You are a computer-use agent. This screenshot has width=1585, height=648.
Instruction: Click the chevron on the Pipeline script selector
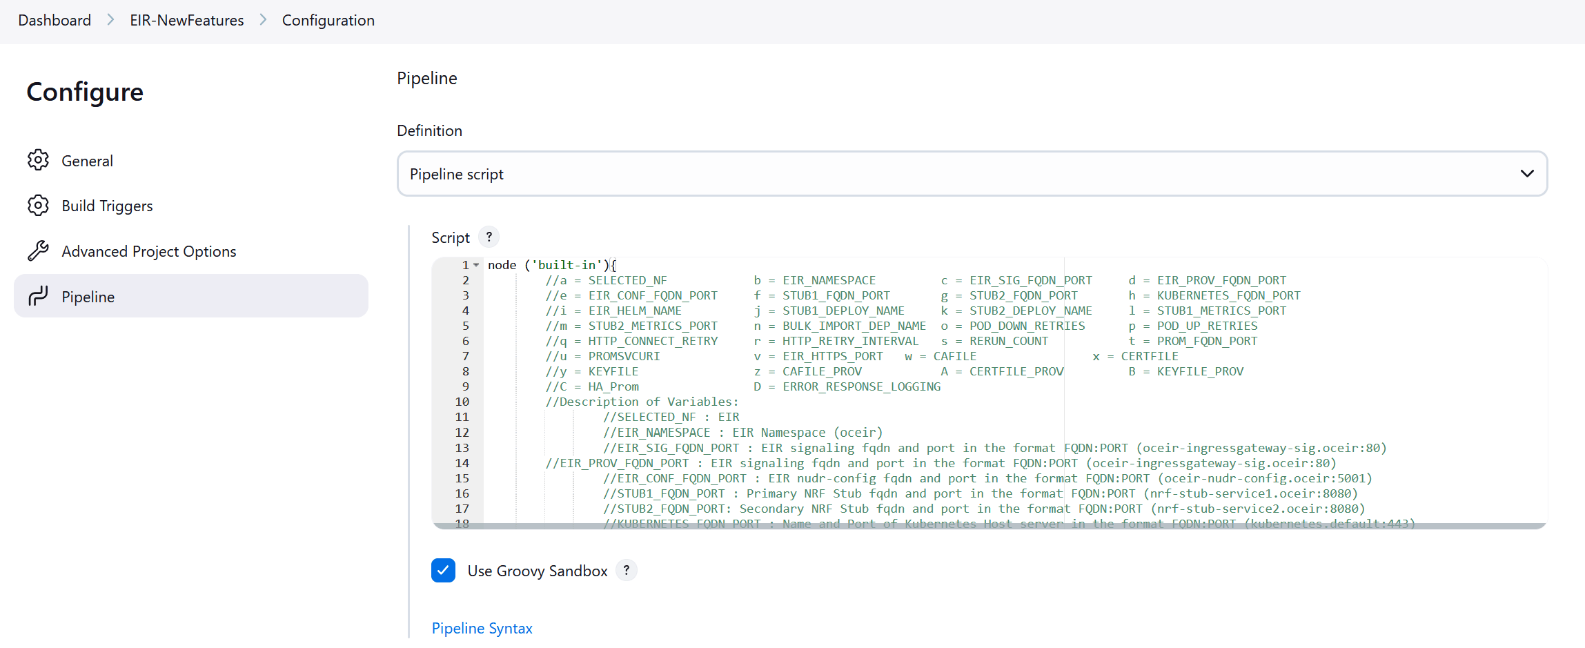1527,174
